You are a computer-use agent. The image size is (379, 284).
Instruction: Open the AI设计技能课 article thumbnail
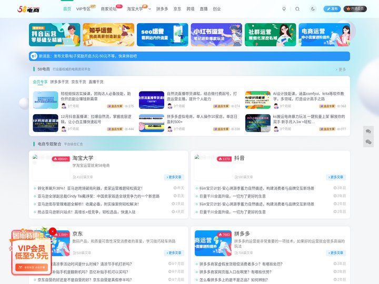point(257,100)
